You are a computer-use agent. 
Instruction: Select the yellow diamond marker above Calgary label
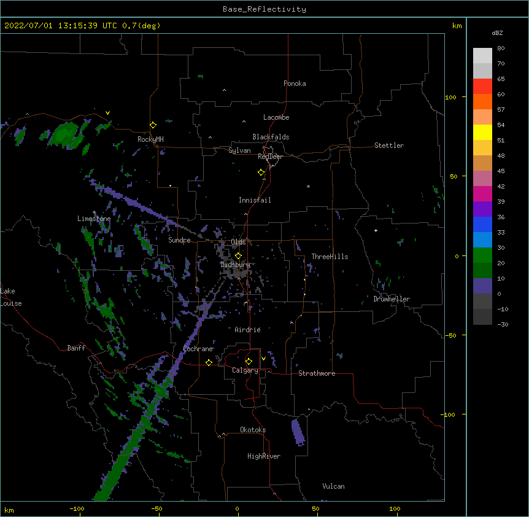pos(249,362)
